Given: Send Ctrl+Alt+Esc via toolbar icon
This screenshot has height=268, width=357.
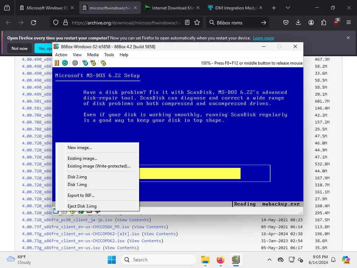Looking at the screenshot, I should [93, 63].
